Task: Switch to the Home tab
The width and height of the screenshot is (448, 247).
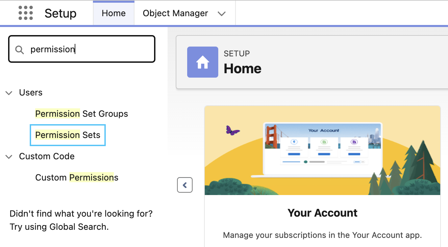Action: point(114,13)
